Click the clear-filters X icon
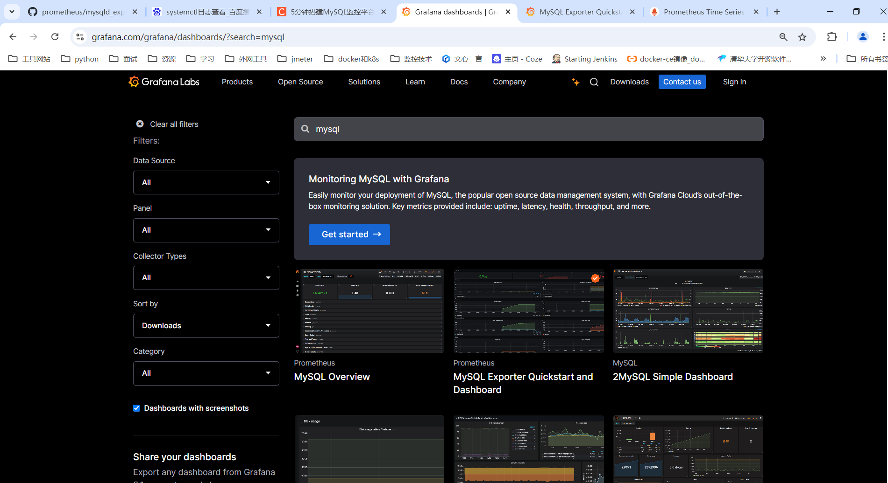888x483 pixels. point(140,124)
